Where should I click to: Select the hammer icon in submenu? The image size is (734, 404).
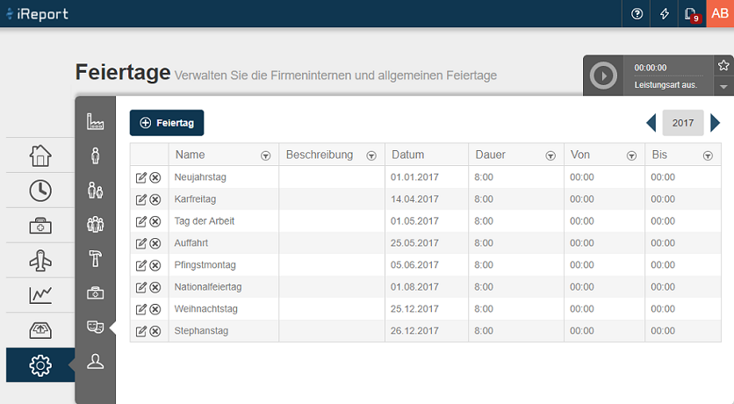tap(95, 258)
